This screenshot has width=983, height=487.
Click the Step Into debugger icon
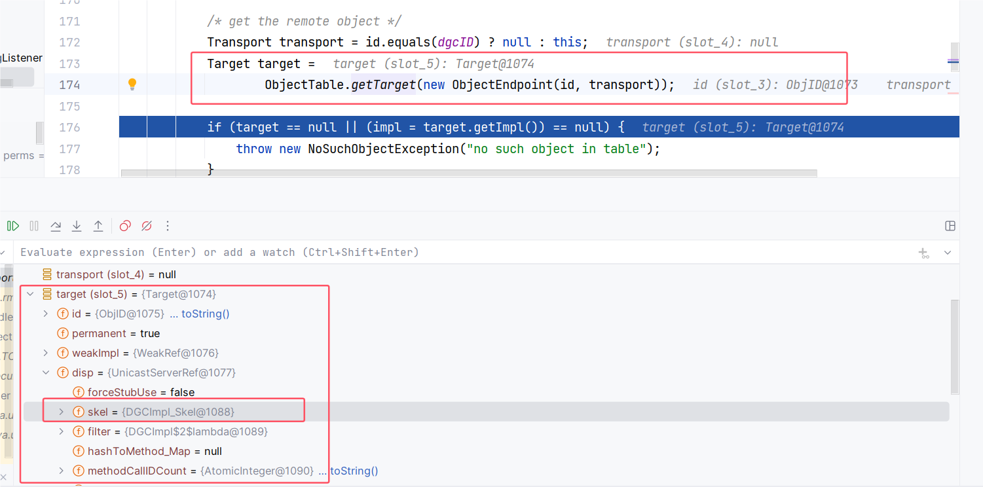point(77,226)
